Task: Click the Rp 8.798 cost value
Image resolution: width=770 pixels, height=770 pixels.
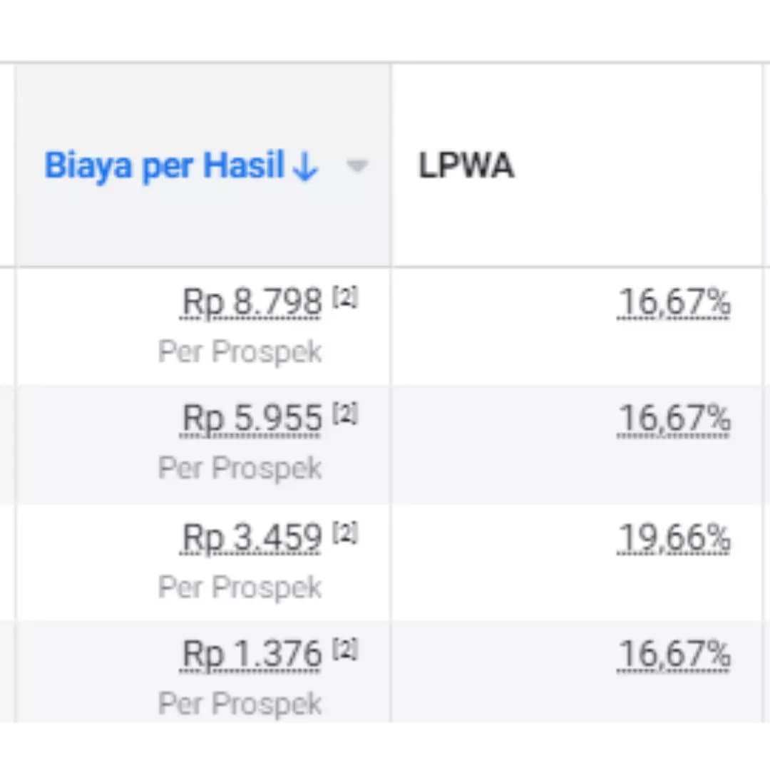Action: (x=252, y=302)
